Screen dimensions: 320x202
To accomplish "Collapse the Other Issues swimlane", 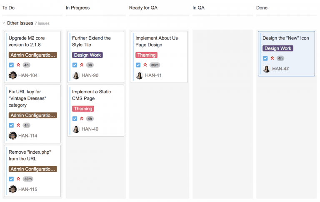I will 4,23.
